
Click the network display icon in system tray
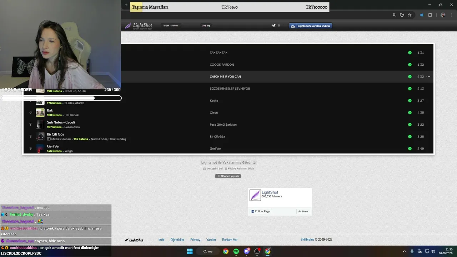(427, 251)
